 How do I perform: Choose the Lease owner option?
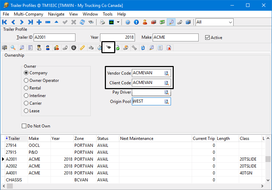pyautogui.click(x=26, y=111)
